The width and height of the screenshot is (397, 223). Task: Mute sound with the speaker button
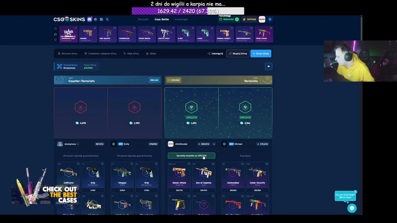[x=269, y=66]
